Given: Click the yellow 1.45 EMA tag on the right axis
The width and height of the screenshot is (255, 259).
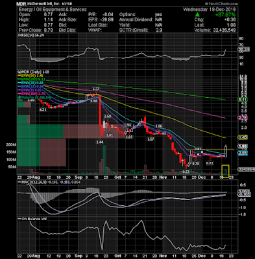Looking at the screenshot, I should click(x=243, y=137).
